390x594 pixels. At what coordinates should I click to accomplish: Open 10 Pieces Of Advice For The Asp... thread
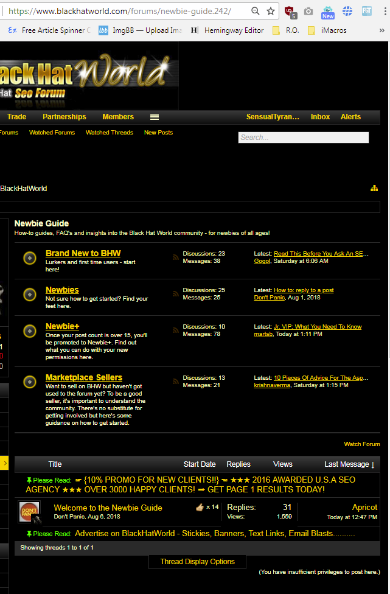pyautogui.click(x=321, y=378)
